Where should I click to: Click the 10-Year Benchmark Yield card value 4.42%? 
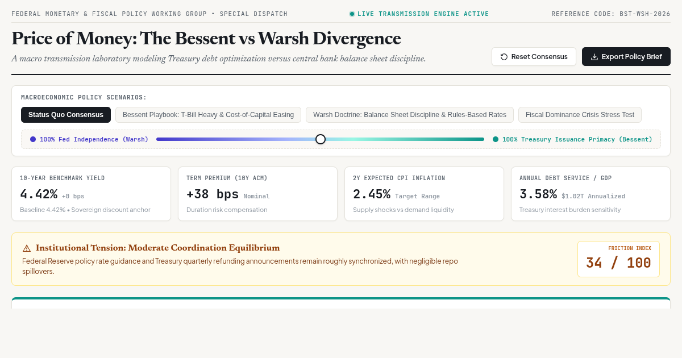pos(39,194)
